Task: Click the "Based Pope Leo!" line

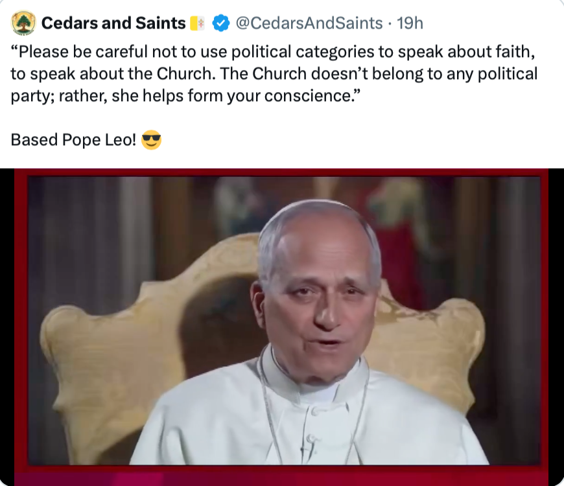Action: pyautogui.click(x=73, y=140)
